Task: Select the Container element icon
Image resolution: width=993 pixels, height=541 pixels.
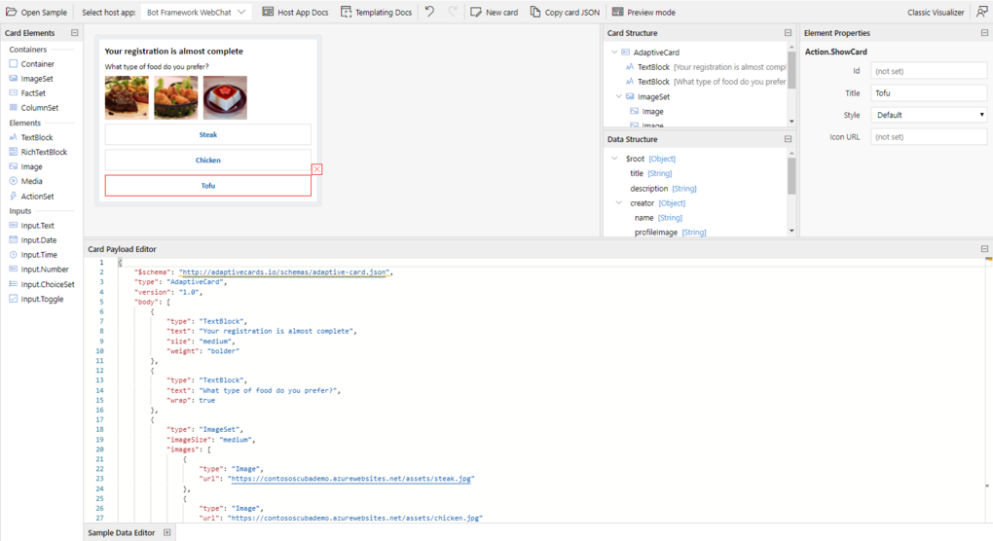Action: tap(14, 64)
